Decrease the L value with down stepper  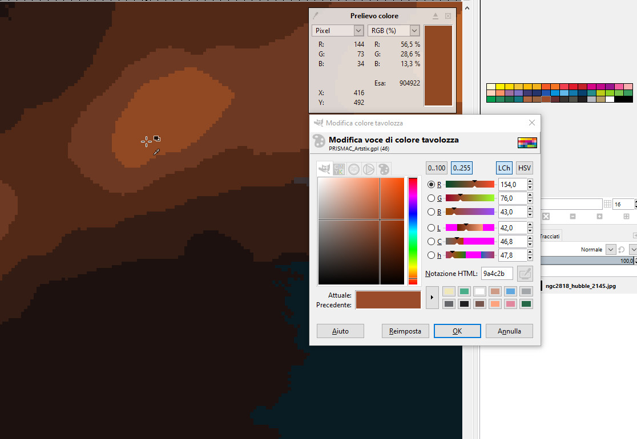(530, 231)
